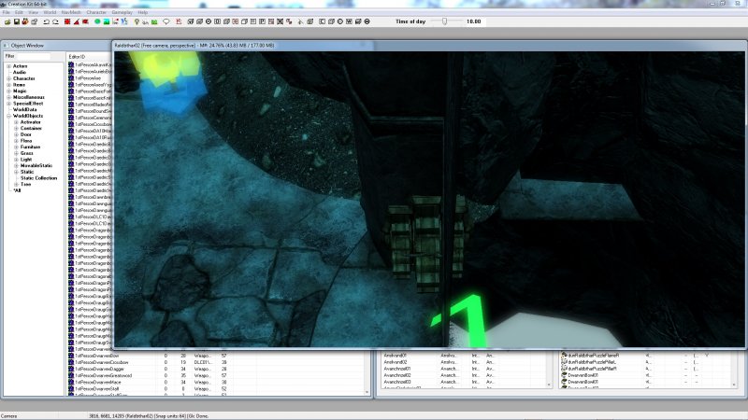Collapse the WorldObjects tree node
This screenshot has width=748, height=420.
[8, 116]
